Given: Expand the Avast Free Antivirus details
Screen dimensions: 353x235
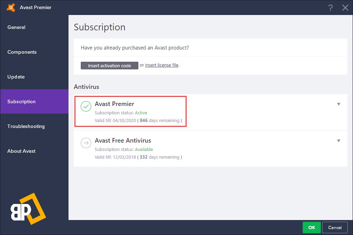Looking at the screenshot, I should point(338,141).
